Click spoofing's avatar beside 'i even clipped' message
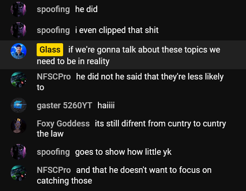 point(19,30)
